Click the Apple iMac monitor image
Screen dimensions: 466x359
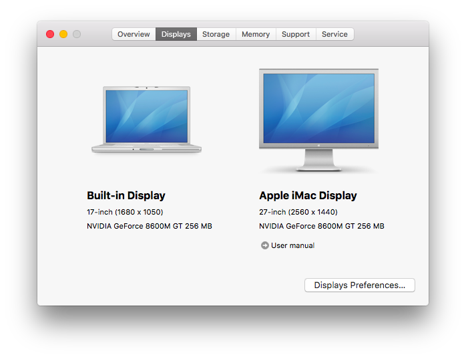(x=318, y=120)
